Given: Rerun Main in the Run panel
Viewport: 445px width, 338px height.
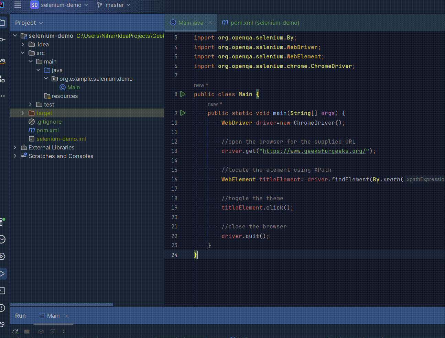Looking at the screenshot, I should (x=15, y=332).
